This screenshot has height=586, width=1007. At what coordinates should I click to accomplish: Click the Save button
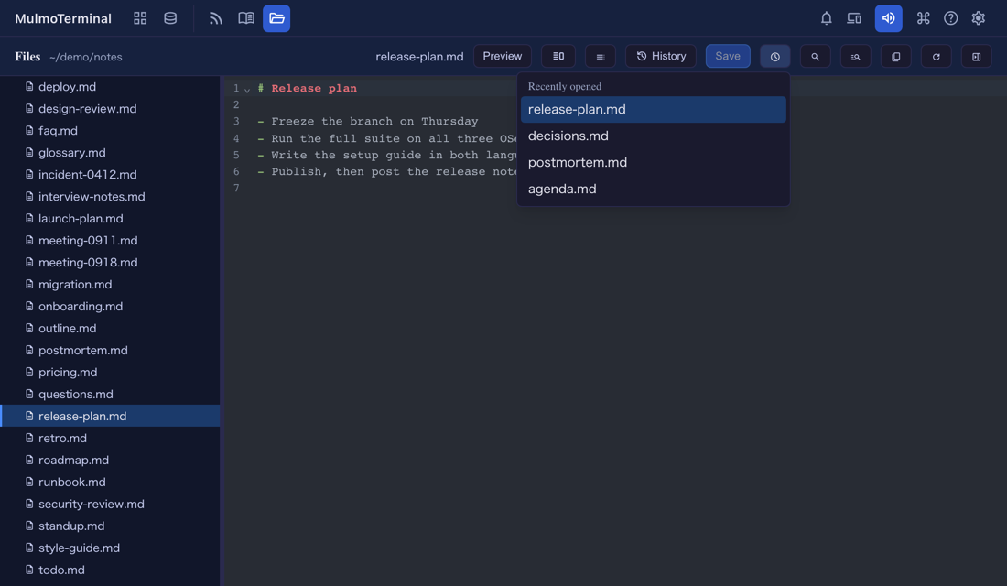pyautogui.click(x=728, y=56)
